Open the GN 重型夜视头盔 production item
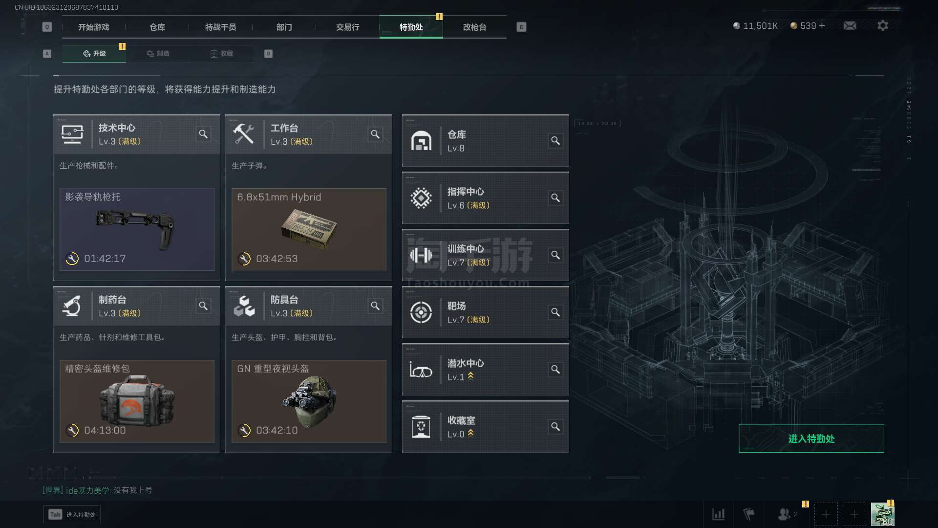938x528 pixels. click(x=309, y=401)
